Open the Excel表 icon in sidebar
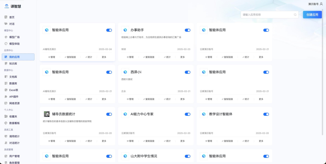This screenshot has width=326, height=164. tap(6, 90)
